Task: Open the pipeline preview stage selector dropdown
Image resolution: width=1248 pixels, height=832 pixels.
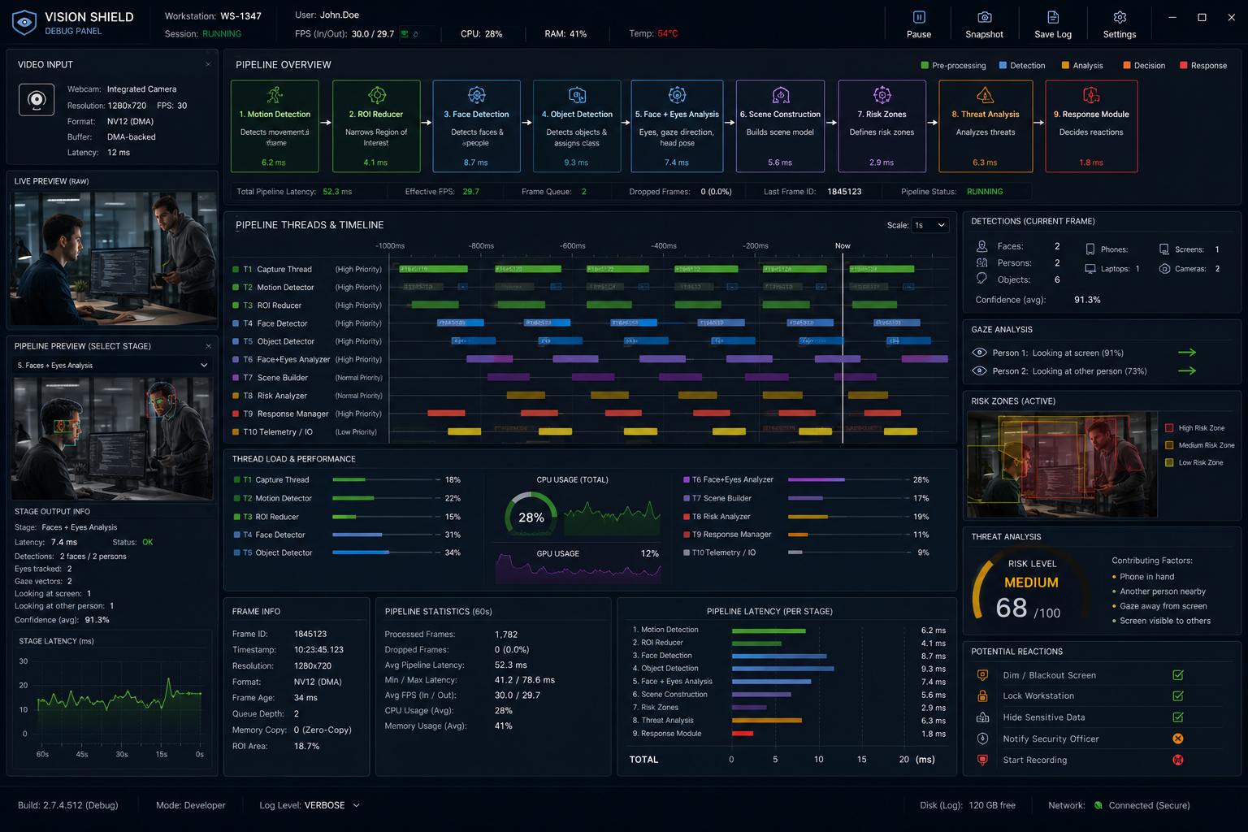Action: [112, 366]
